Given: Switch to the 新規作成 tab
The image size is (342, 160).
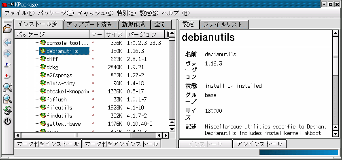Looking at the screenshot, I should pos(134,25).
